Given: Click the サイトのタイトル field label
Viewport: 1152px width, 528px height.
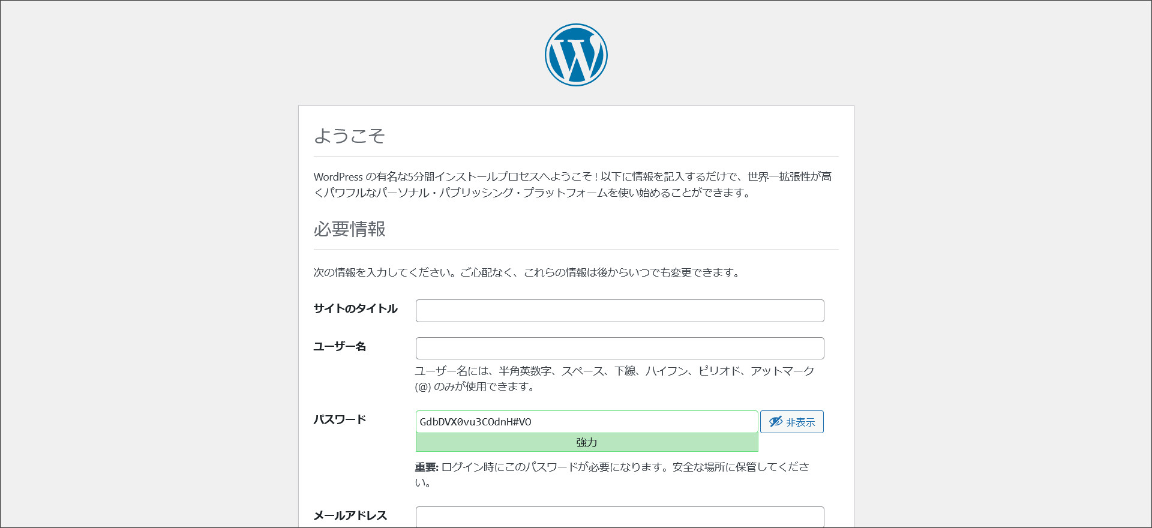Looking at the screenshot, I should pos(355,308).
